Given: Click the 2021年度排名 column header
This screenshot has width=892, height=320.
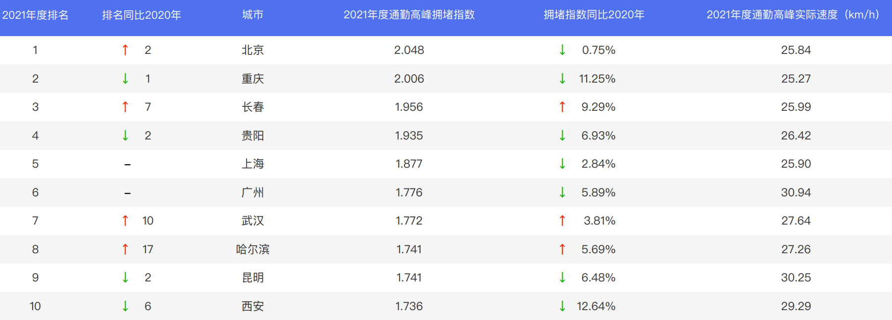Looking at the screenshot, I should (x=35, y=15).
